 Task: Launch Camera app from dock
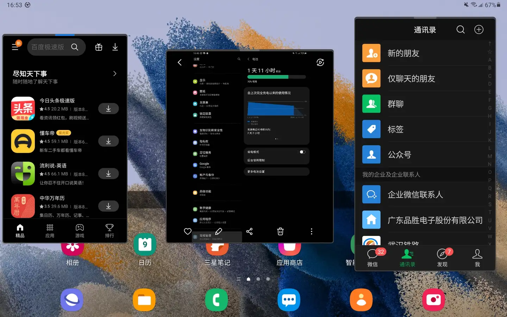pos(434,300)
